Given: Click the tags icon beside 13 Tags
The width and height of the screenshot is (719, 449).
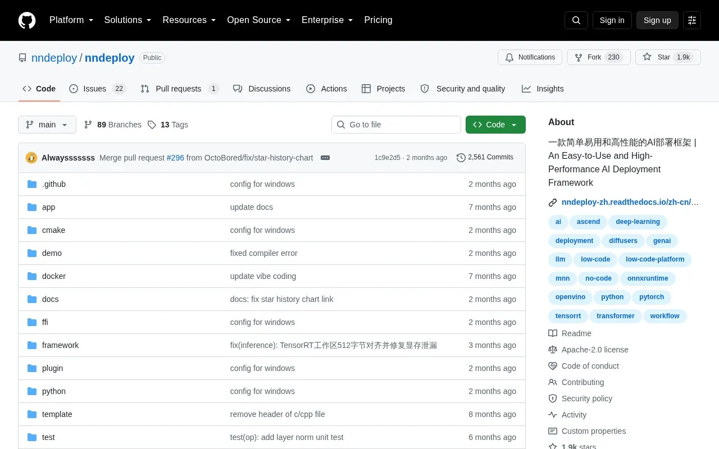Looking at the screenshot, I should (152, 125).
